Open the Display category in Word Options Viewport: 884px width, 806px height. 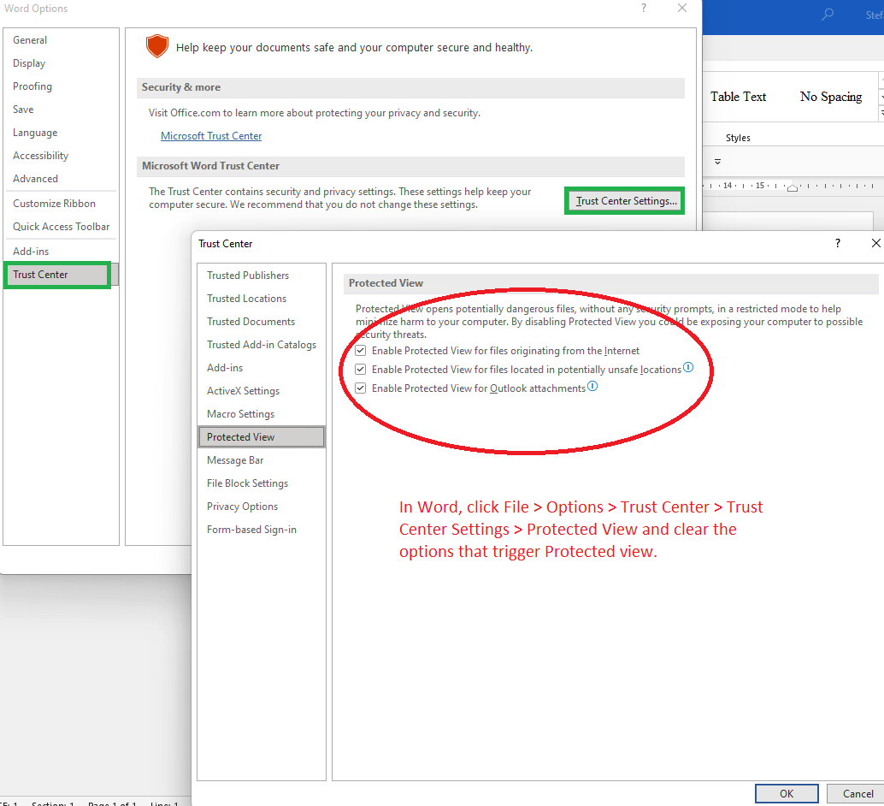(60, 63)
